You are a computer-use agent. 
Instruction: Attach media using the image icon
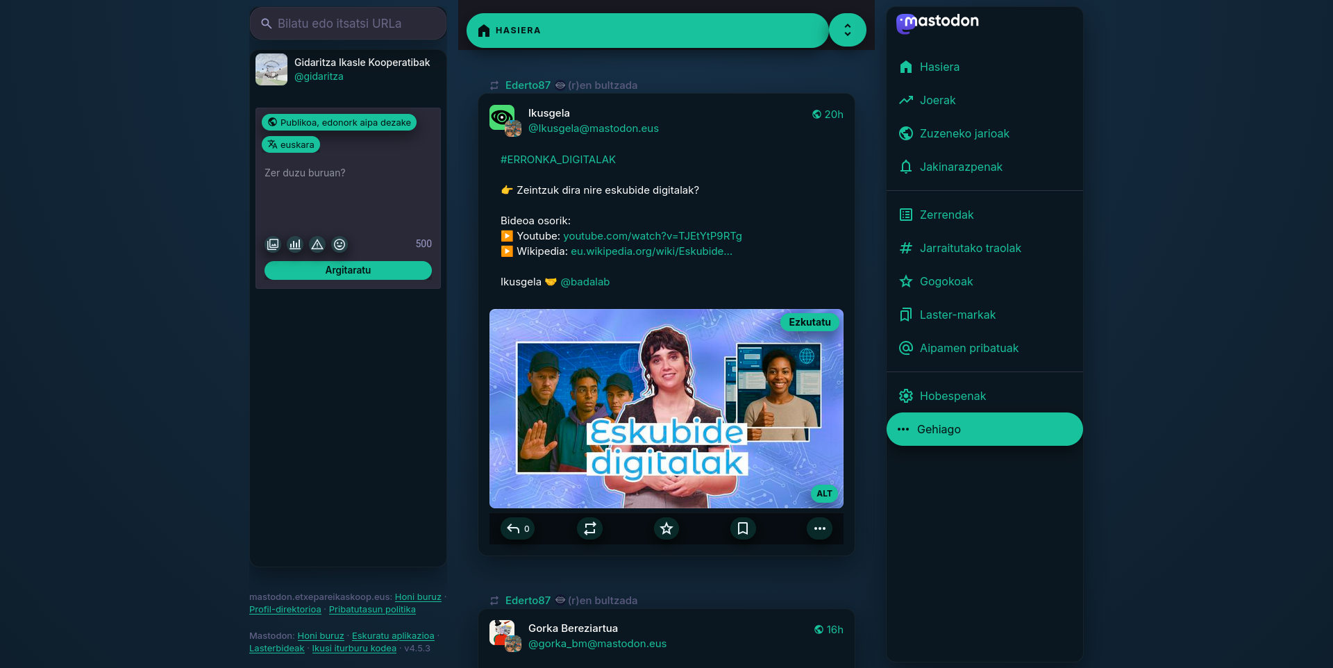[x=273, y=244]
